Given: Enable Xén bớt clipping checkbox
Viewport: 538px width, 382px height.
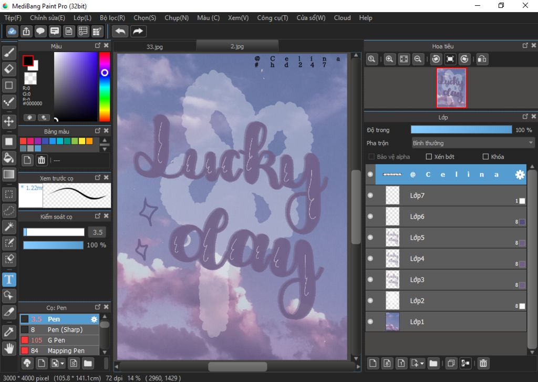Looking at the screenshot, I should pos(429,157).
